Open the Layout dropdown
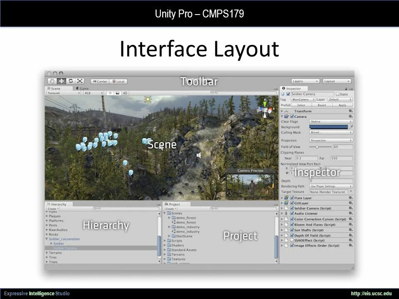Viewport: 399px width, 299px height. tap(337, 81)
